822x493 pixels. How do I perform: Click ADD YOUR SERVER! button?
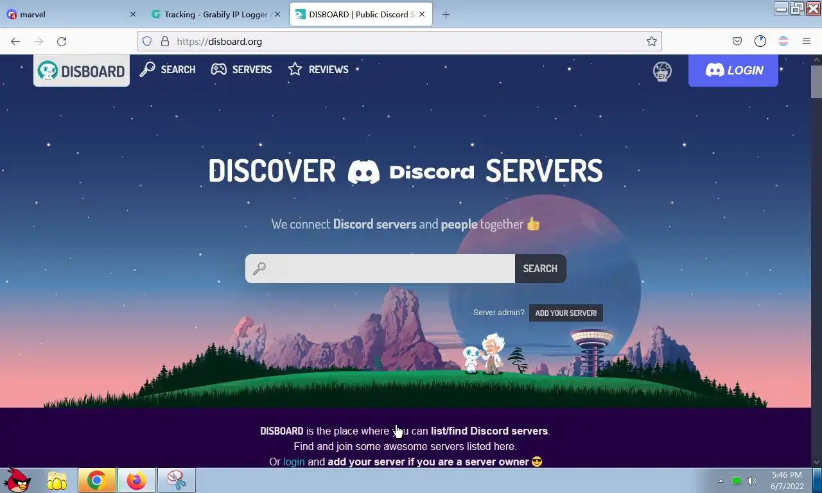coord(566,313)
